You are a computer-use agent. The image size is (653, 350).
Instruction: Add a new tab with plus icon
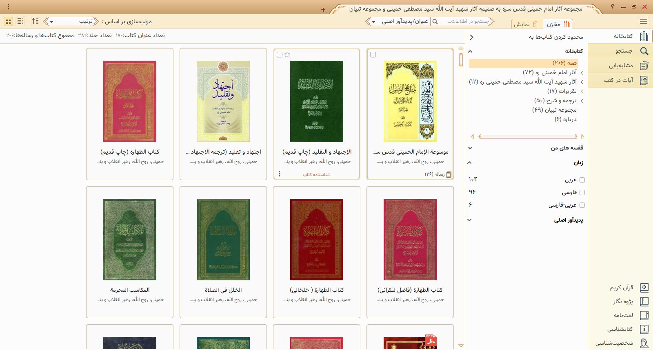click(x=323, y=10)
